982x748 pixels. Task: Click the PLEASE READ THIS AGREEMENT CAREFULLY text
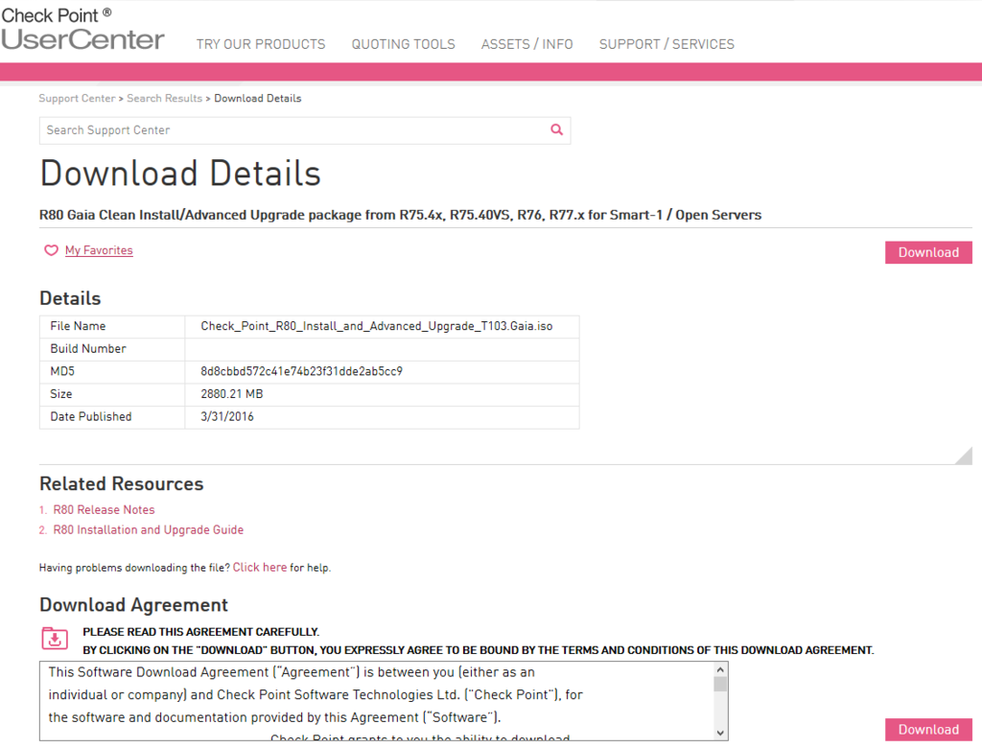click(201, 631)
